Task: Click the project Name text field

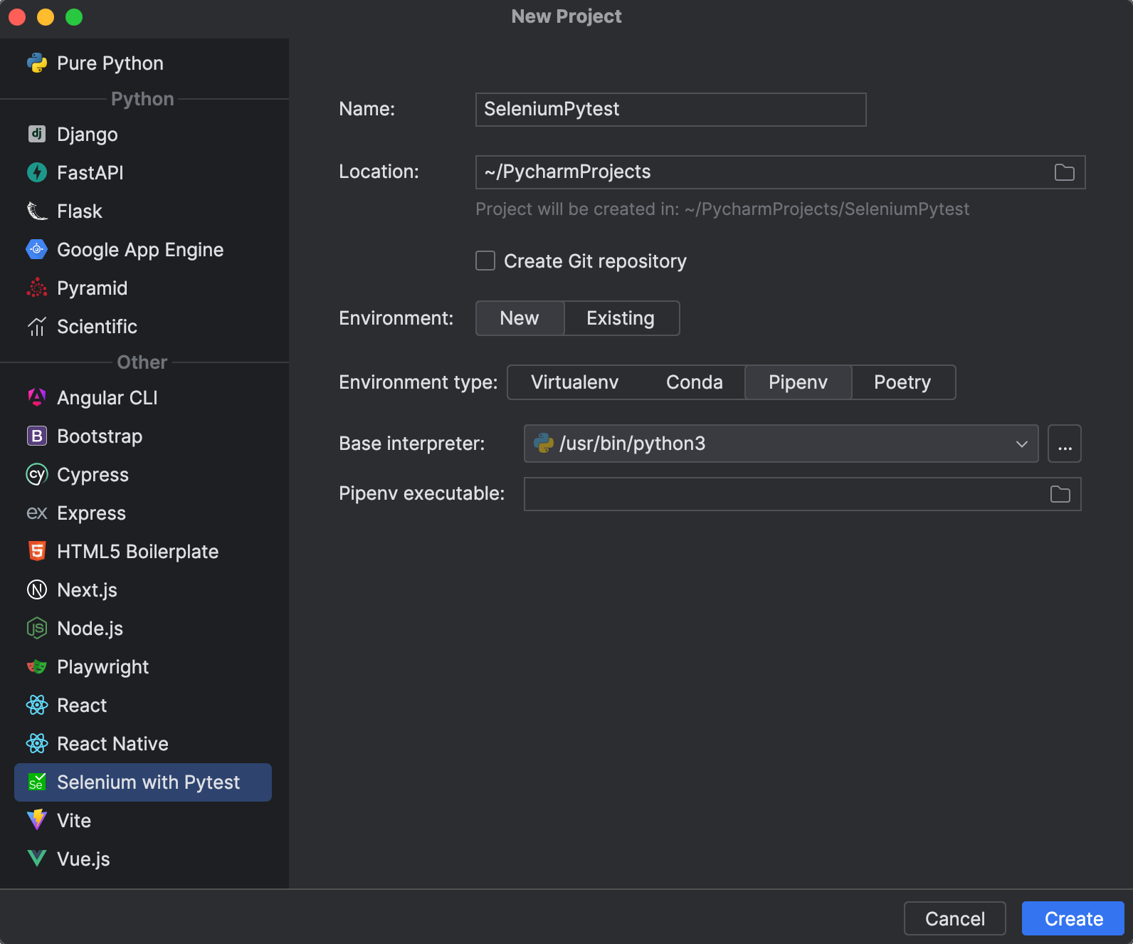Action: 670,110
